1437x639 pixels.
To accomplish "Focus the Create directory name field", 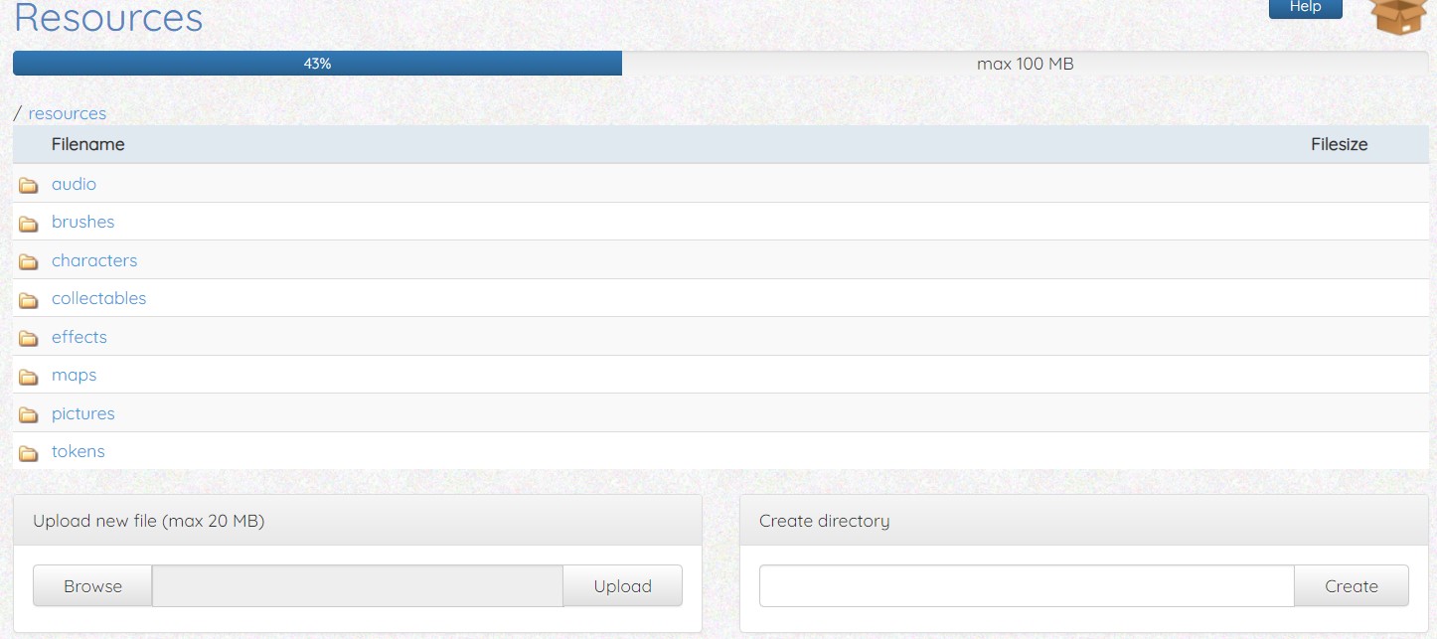I will tap(1027, 586).
